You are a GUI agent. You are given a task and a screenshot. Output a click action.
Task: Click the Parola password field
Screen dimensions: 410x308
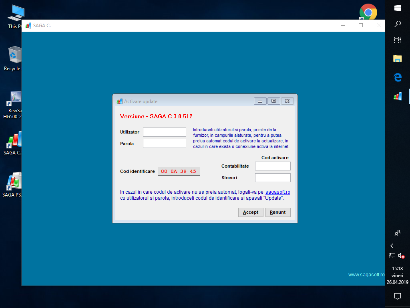point(165,143)
